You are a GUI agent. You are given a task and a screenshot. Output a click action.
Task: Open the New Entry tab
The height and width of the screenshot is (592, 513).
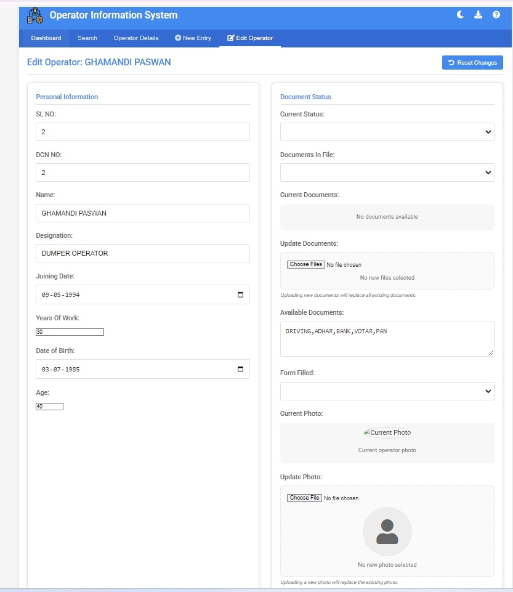pos(193,38)
